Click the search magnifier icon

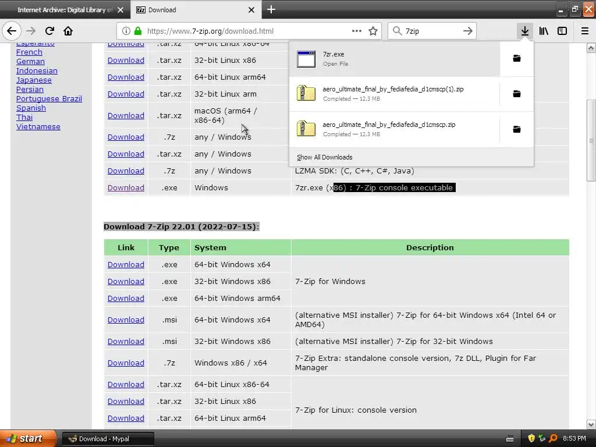[x=397, y=31]
